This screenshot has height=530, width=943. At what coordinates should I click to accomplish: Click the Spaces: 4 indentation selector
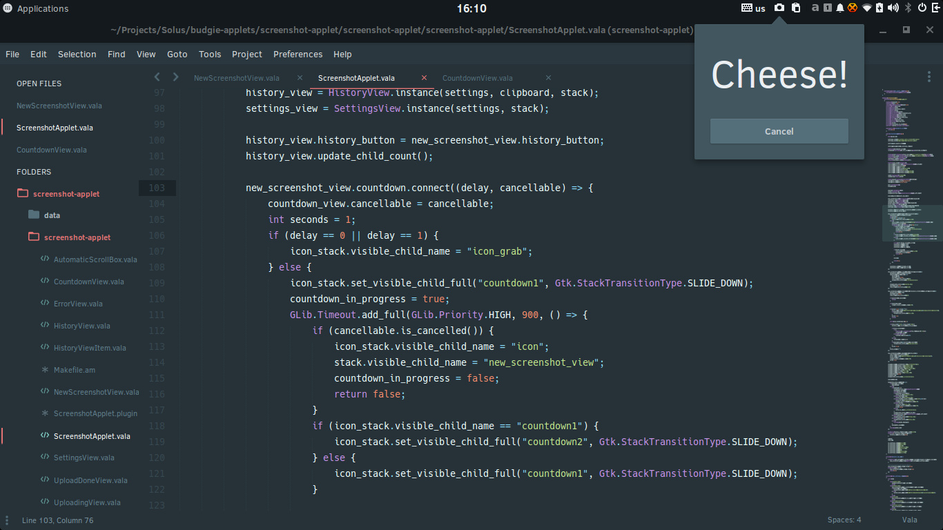pyautogui.click(x=844, y=520)
